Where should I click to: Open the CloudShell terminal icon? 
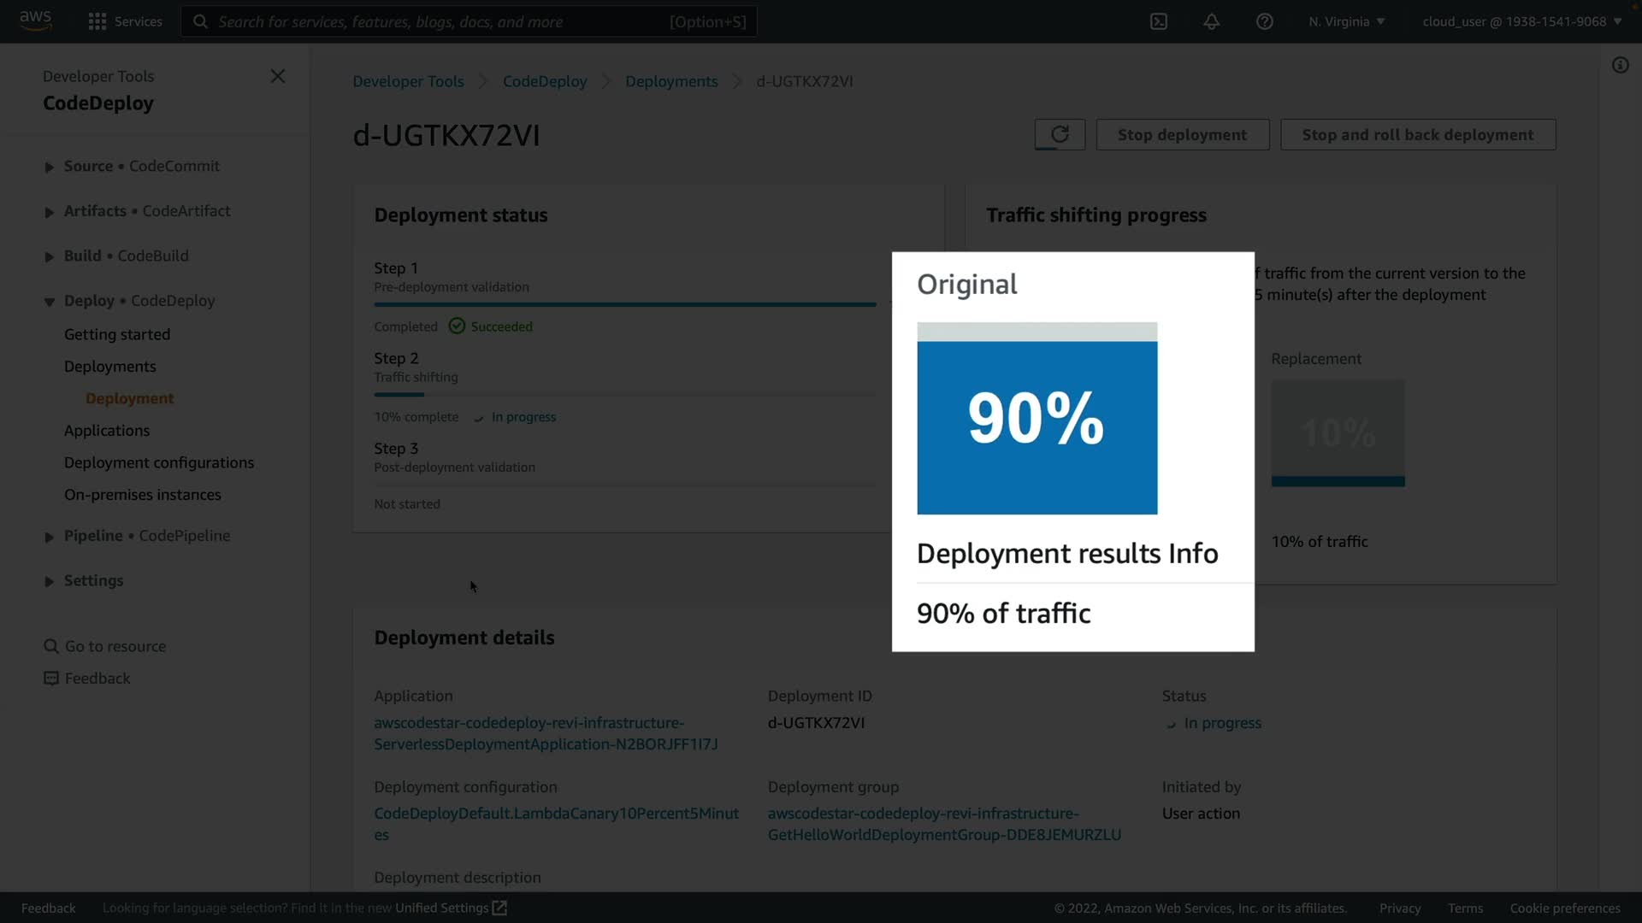(x=1159, y=21)
